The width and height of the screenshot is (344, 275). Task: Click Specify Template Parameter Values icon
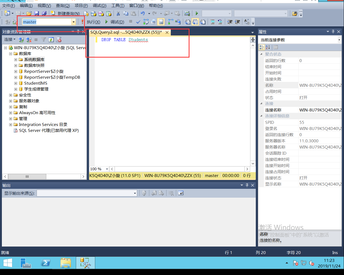(x=247, y=22)
